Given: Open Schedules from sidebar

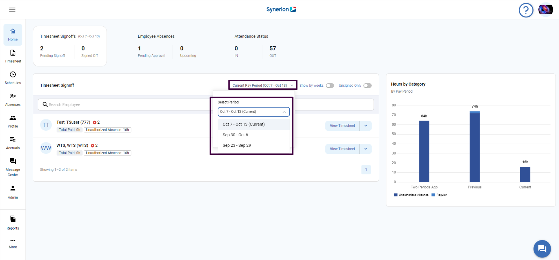Looking at the screenshot, I should click(13, 78).
